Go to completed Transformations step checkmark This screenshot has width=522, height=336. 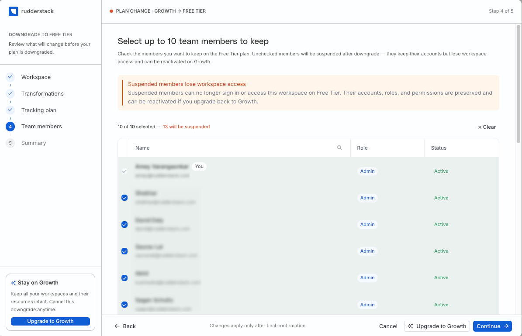[x=10, y=93]
